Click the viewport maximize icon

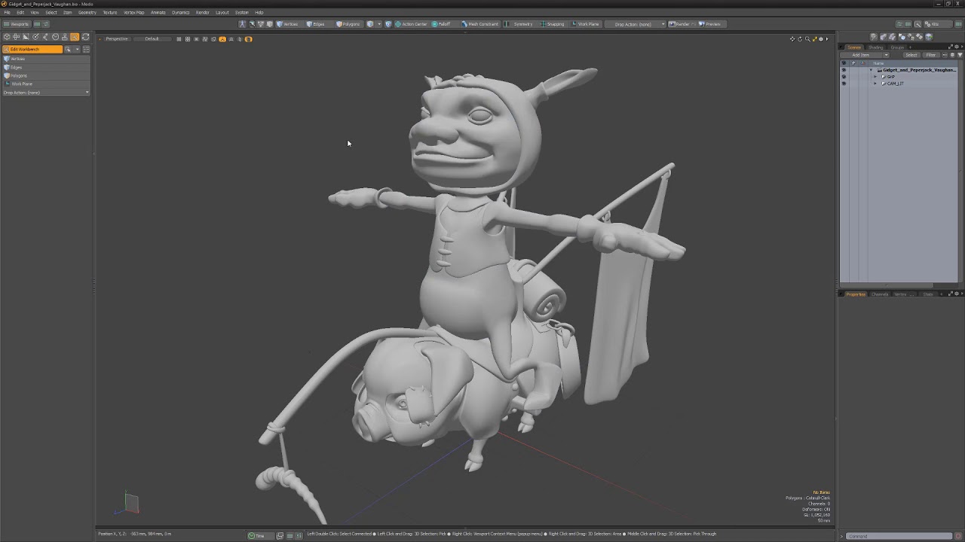click(x=814, y=38)
